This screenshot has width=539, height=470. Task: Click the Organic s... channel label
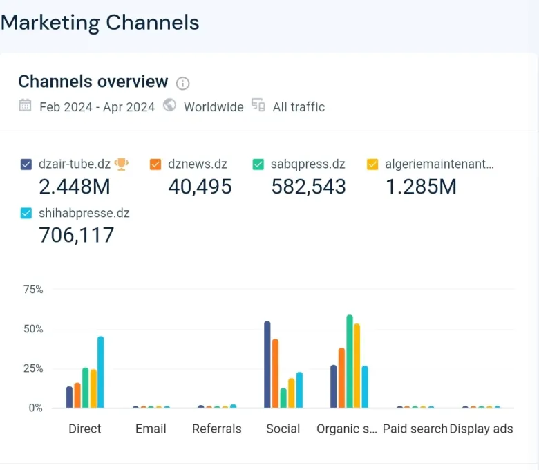(x=346, y=429)
